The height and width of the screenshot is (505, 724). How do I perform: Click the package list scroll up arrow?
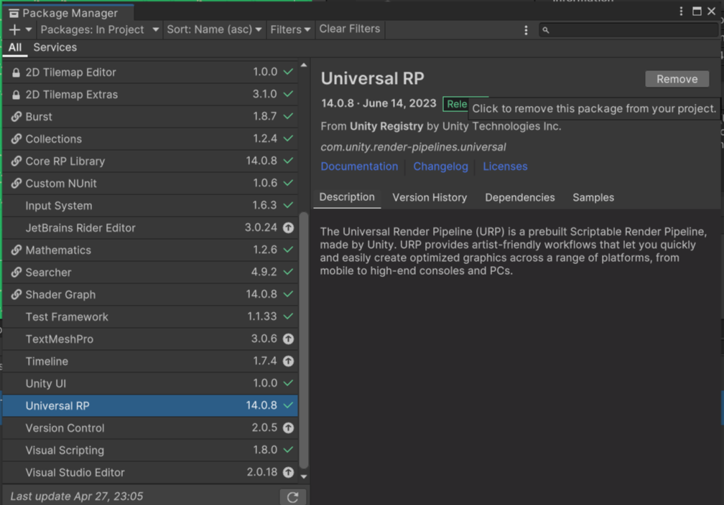(x=304, y=65)
